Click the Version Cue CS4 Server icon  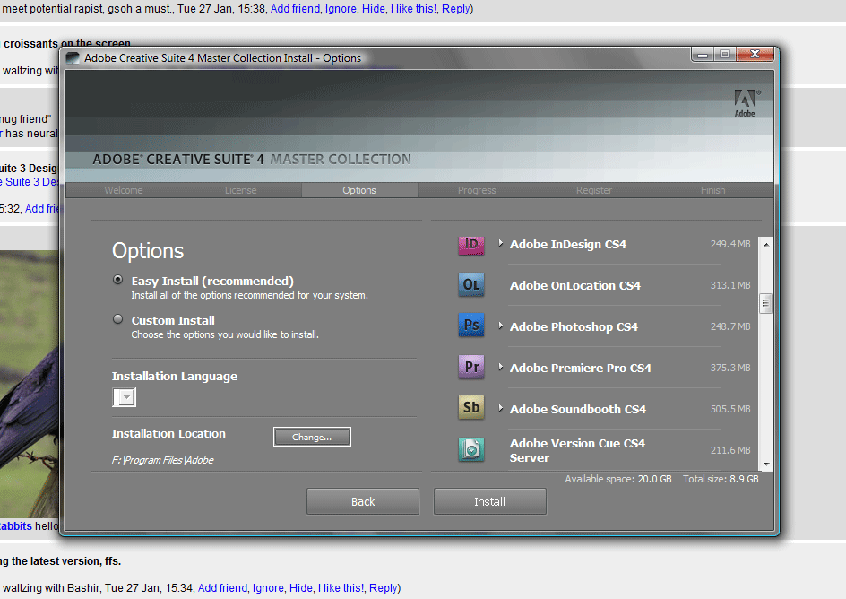pos(471,449)
